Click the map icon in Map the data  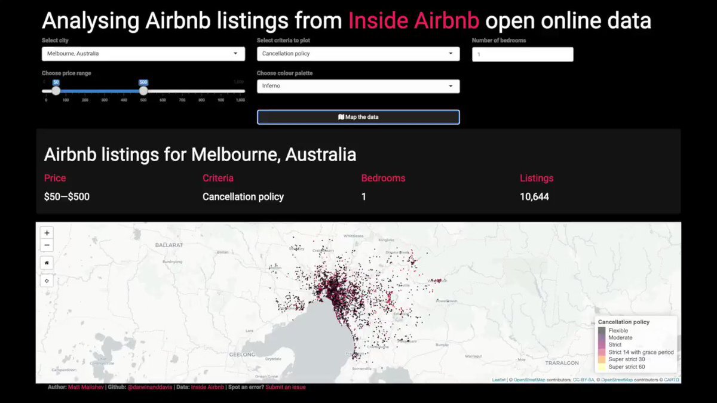341,117
